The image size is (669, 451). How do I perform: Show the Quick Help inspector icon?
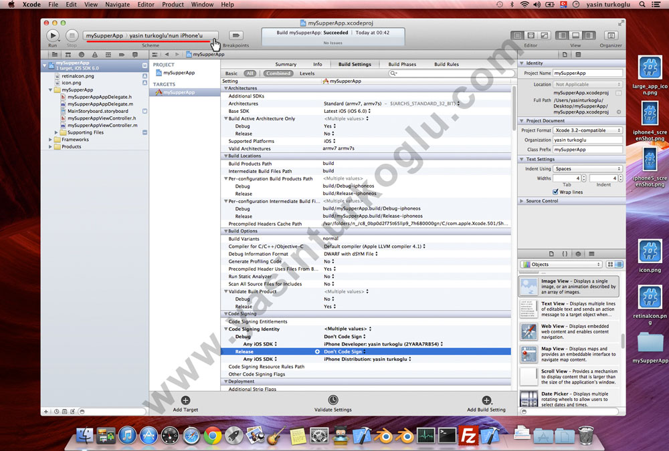578,55
